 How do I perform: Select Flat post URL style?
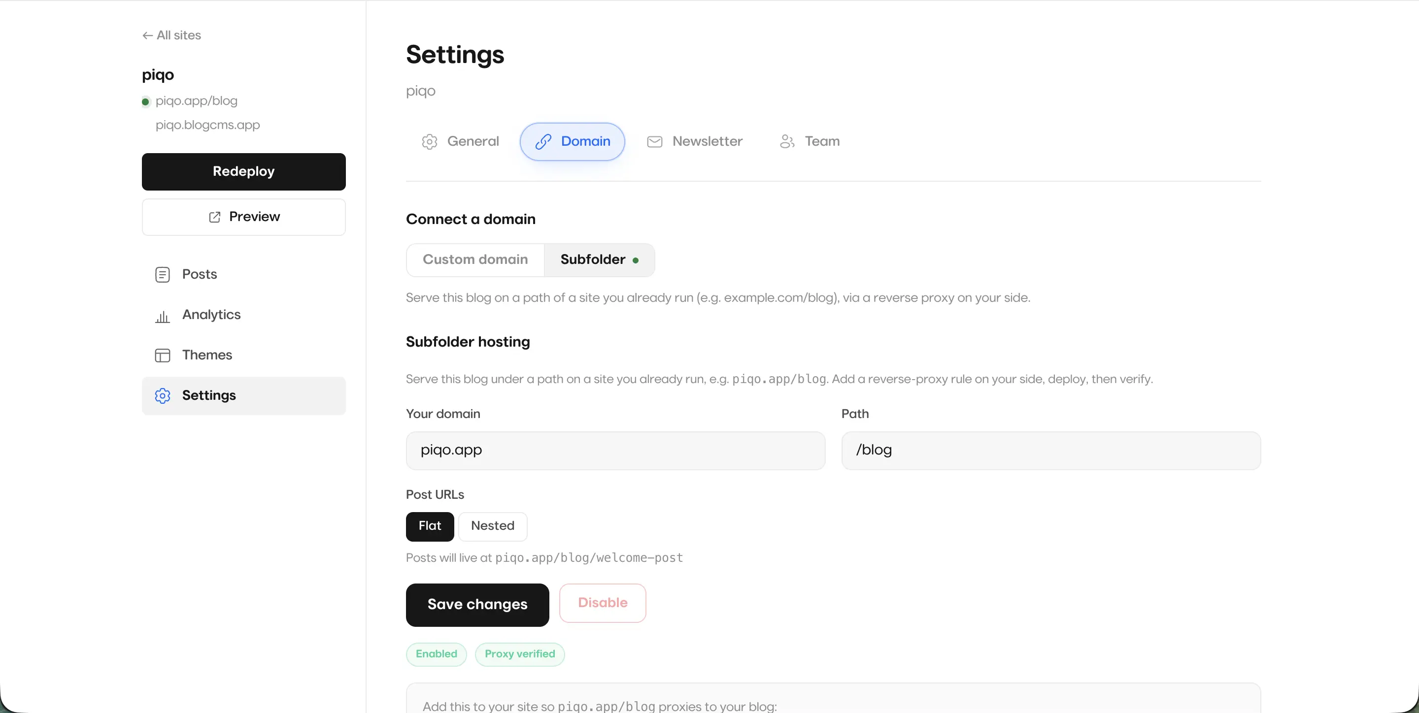click(x=430, y=526)
